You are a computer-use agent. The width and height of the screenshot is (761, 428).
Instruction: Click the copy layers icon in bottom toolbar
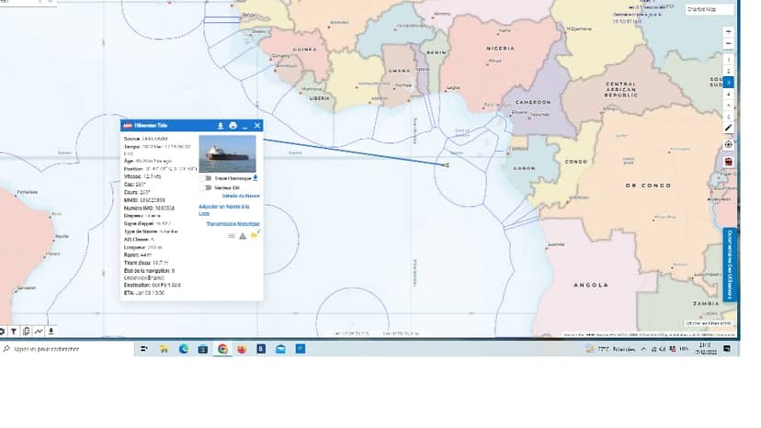coord(27,332)
